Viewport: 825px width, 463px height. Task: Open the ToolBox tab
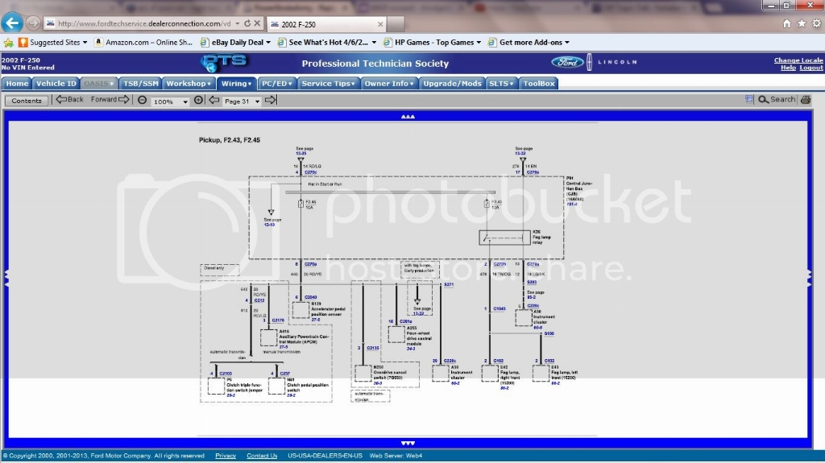pos(539,83)
